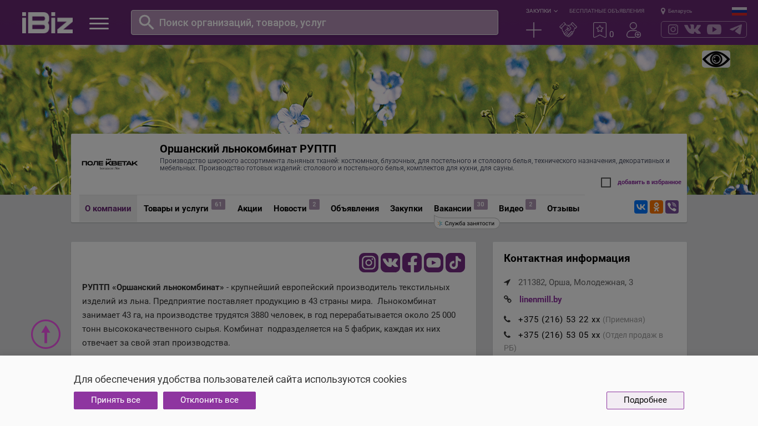
Task: Click the Поле Кветак company logo
Action: click(x=110, y=164)
